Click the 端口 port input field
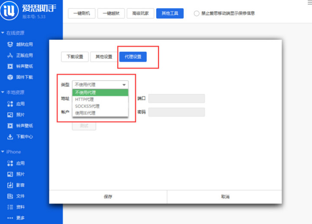The height and width of the screenshot is (224, 312). pos(176,99)
